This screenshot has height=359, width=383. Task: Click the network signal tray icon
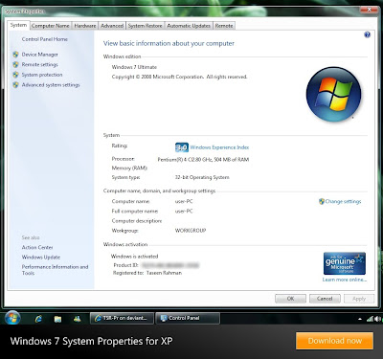tap(370, 319)
